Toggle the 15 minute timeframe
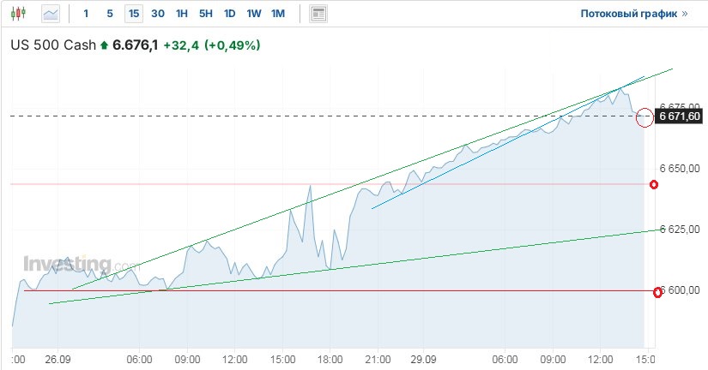Viewport: 708px width, 370px height. click(x=133, y=14)
